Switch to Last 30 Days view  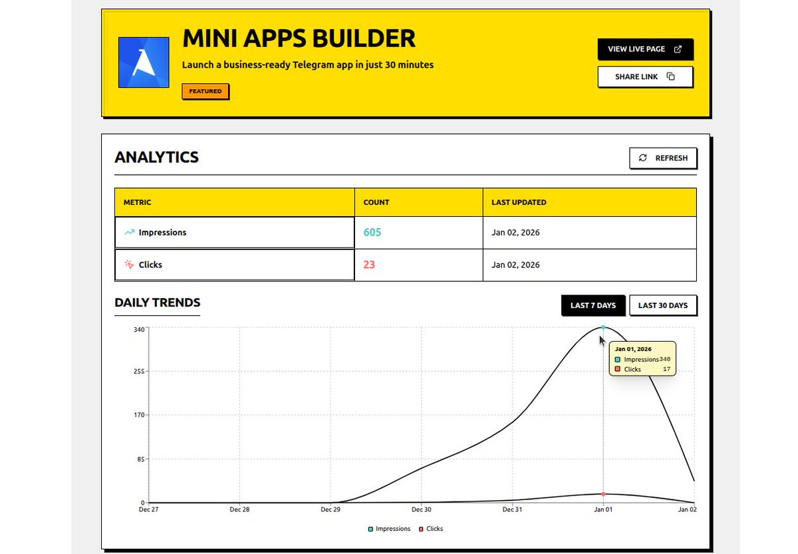point(663,305)
